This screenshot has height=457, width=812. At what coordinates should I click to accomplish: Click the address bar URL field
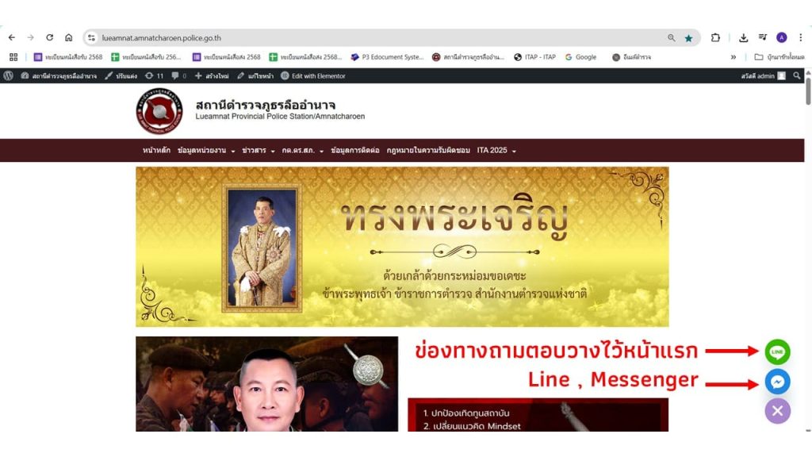(x=378, y=38)
